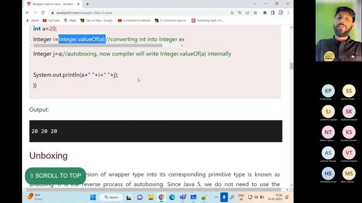Click the Google icon in the address bar
Screen dimensions: 362x203
(232, 13)
